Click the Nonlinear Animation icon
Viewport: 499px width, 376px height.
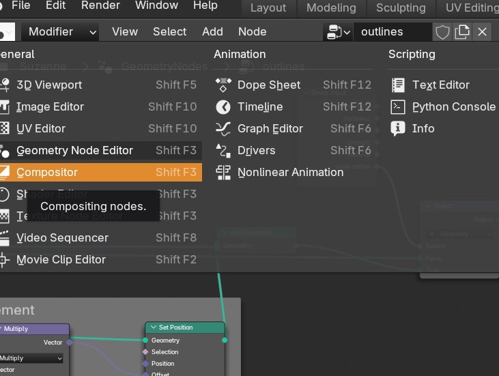coord(223,173)
